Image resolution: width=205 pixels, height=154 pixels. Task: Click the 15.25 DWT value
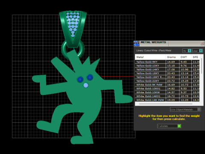184,81
